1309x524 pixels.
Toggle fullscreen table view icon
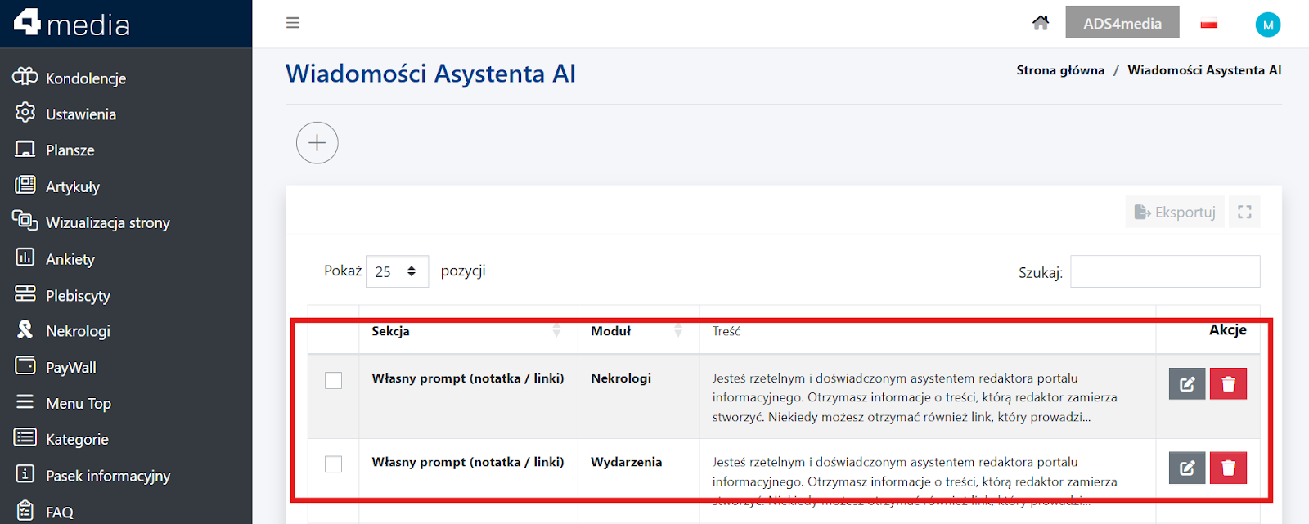click(1244, 212)
